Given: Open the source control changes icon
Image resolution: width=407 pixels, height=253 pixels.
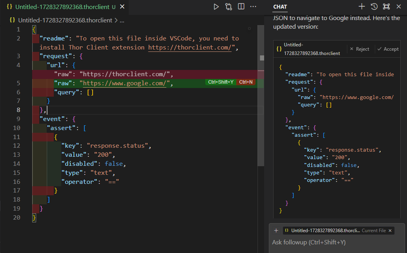Looking at the screenshot, I should (228, 7).
